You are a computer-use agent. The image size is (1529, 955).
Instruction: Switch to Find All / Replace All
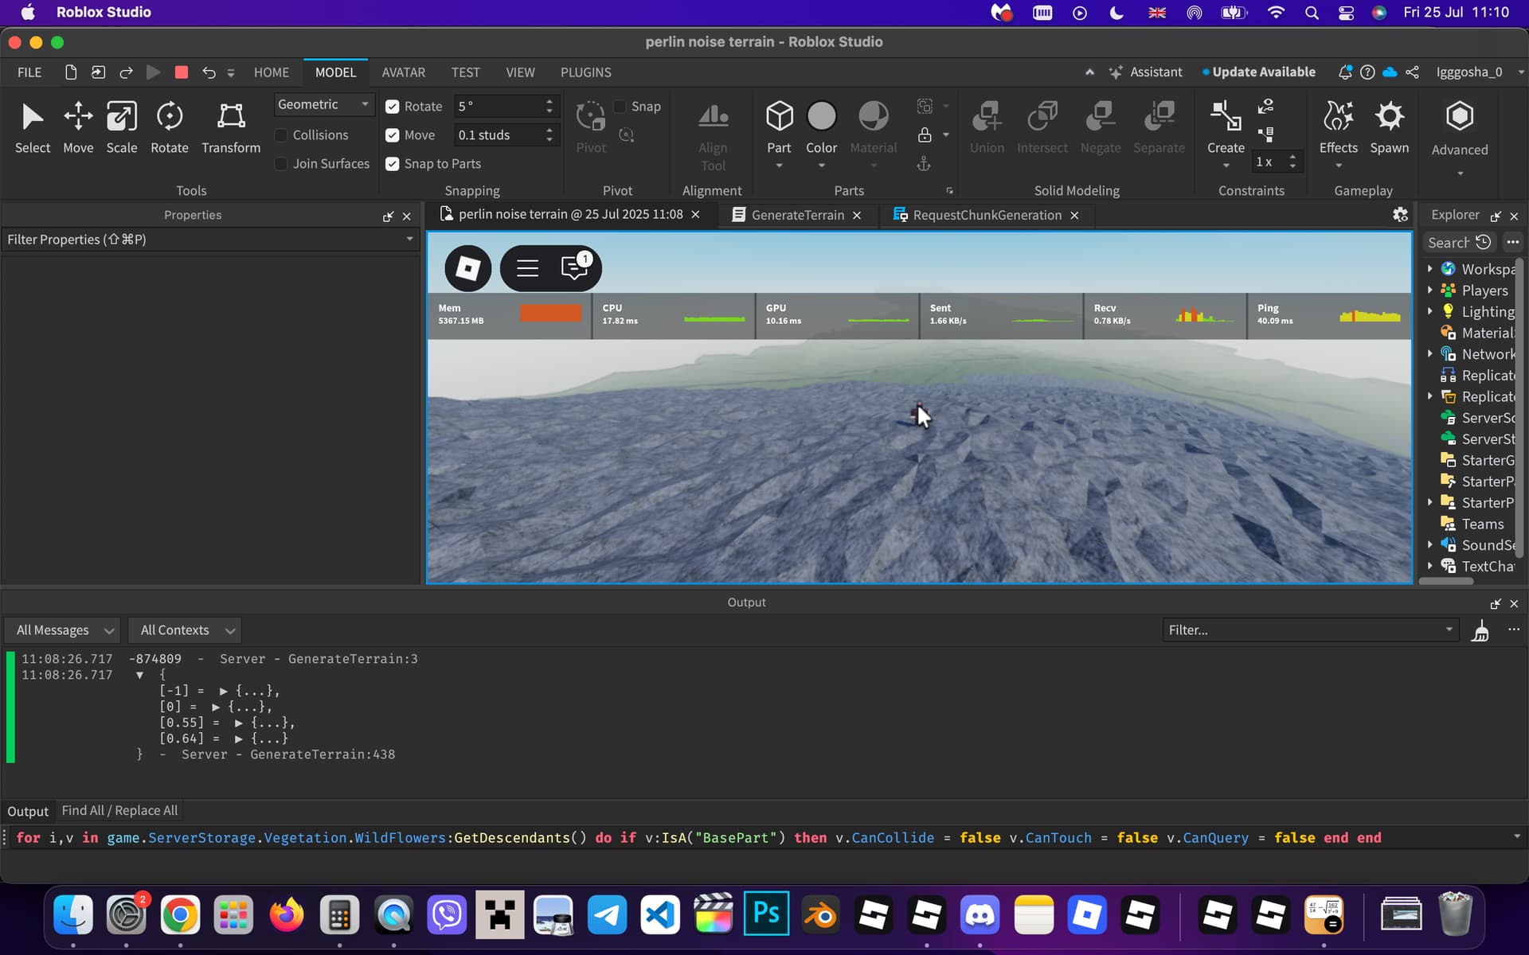119,810
